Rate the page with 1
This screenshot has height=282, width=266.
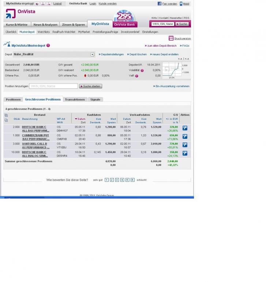click(x=106, y=180)
